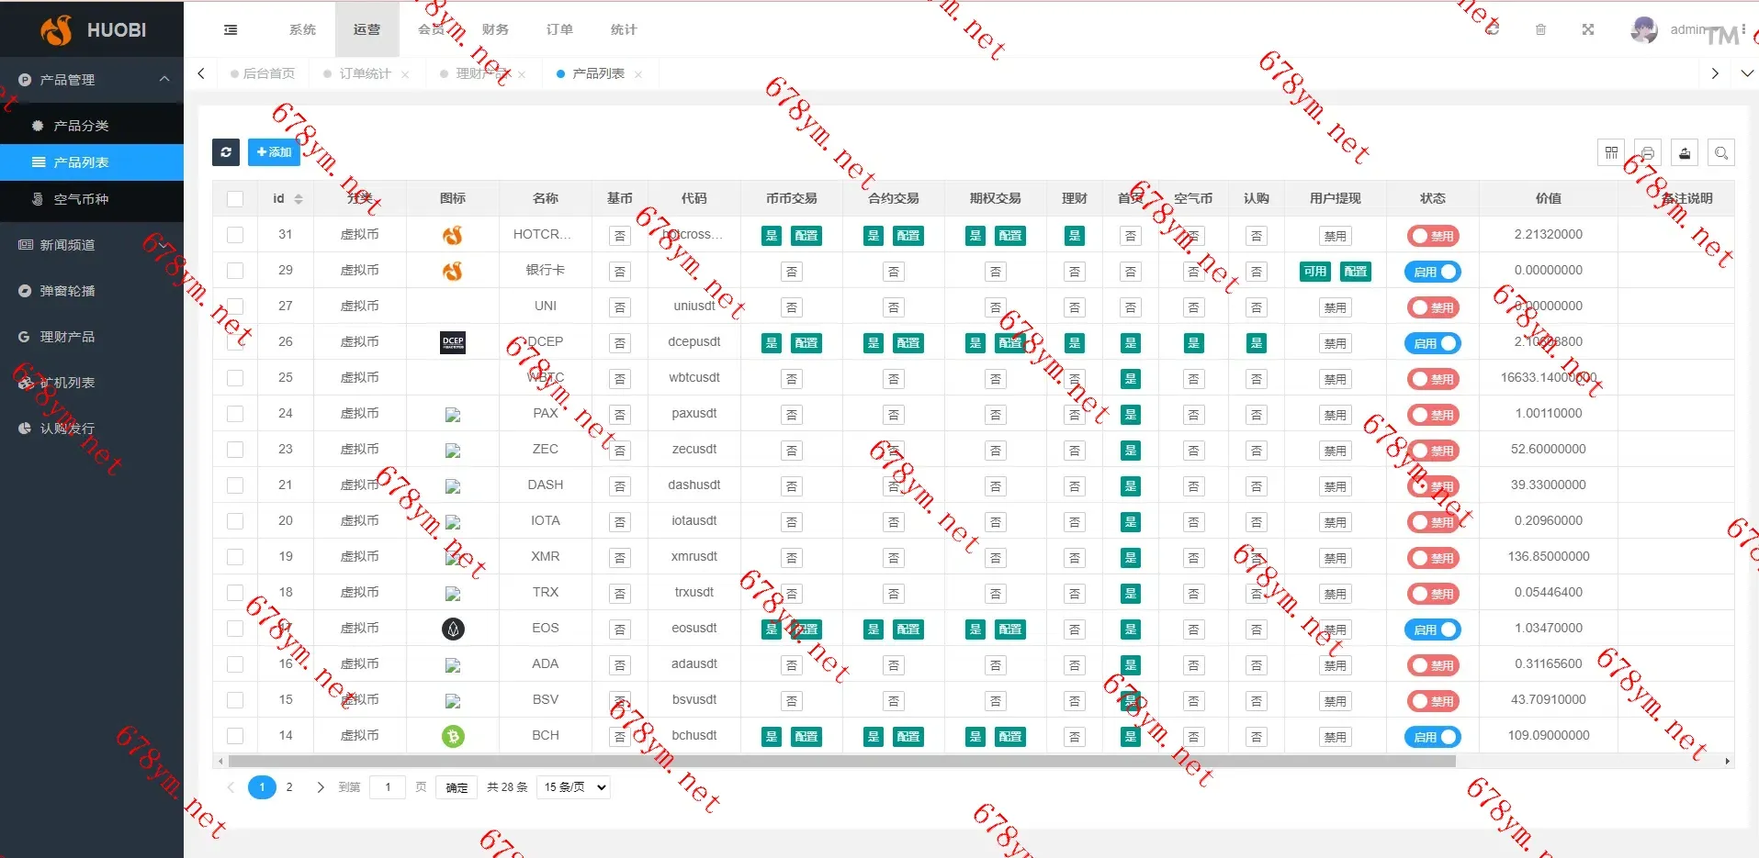Click the refresh table icon button

coord(226,152)
